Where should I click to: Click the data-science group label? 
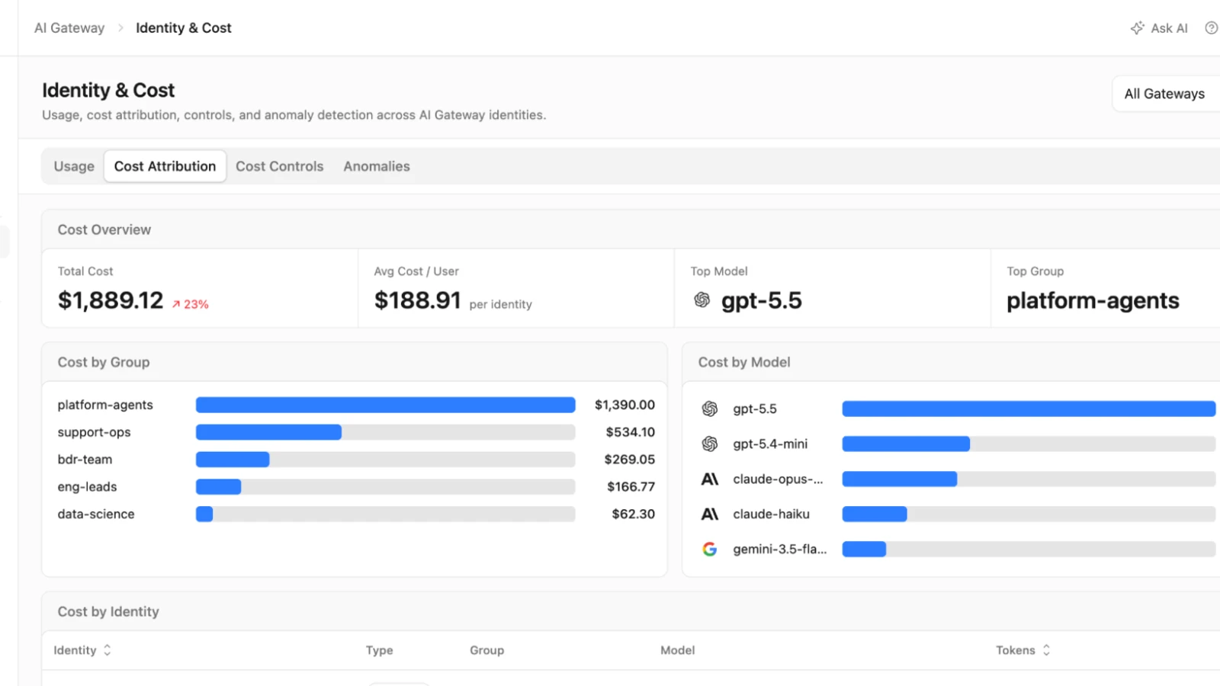[x=96, y=514]
